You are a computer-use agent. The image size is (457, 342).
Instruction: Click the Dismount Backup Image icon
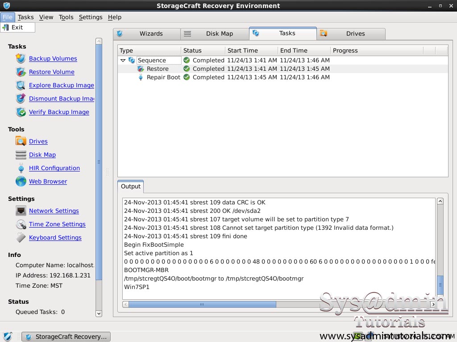click(21, 98)
